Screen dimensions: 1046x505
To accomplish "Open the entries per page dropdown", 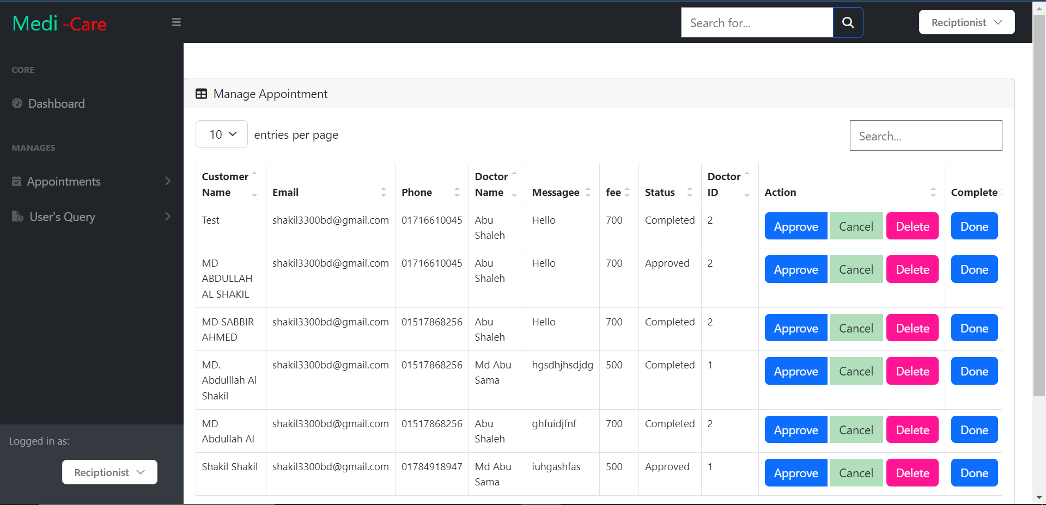I will pos(221,134).
